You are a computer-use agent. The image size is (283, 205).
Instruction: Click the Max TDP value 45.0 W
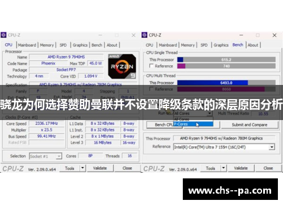96,63
